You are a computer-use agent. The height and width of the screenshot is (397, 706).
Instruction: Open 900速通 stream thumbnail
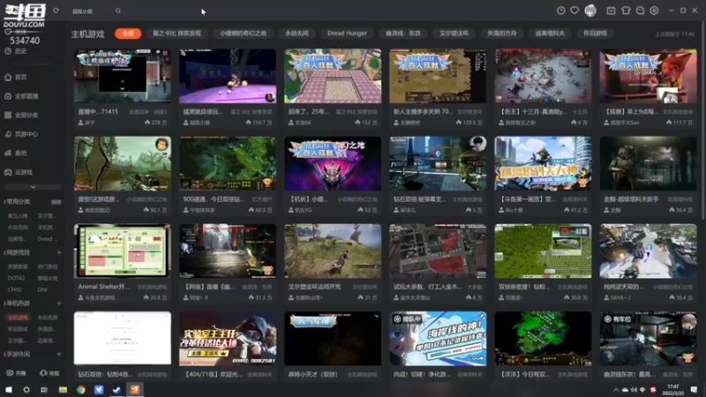(228, 163)
